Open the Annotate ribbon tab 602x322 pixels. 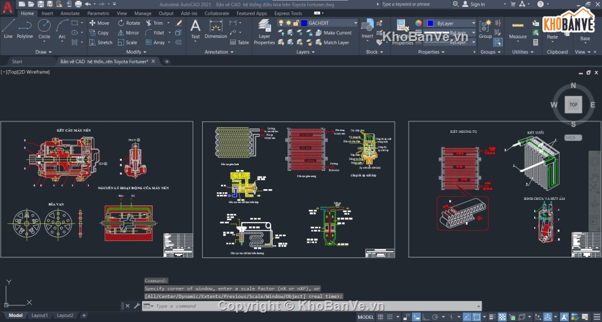pos(70,13)
